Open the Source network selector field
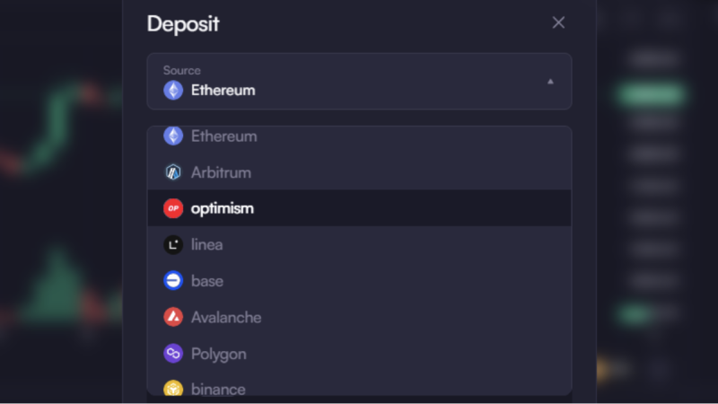718x404 pixels. click(359, 82)
